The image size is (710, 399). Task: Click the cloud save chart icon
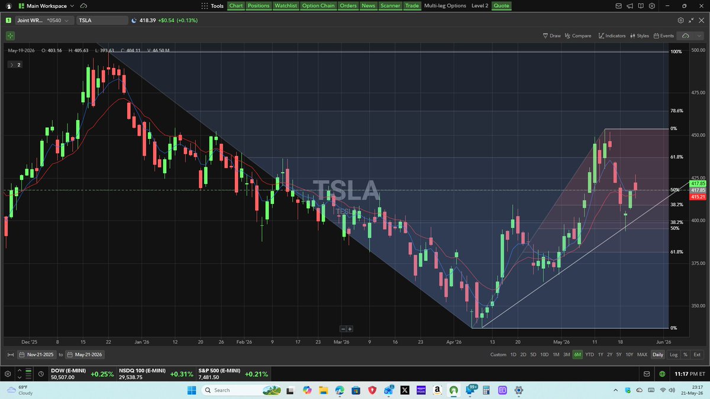686,35
